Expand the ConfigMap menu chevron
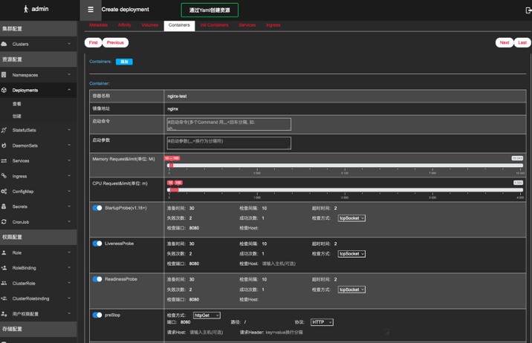This screenshot has height=343, width=532. (x=69, y=191)
